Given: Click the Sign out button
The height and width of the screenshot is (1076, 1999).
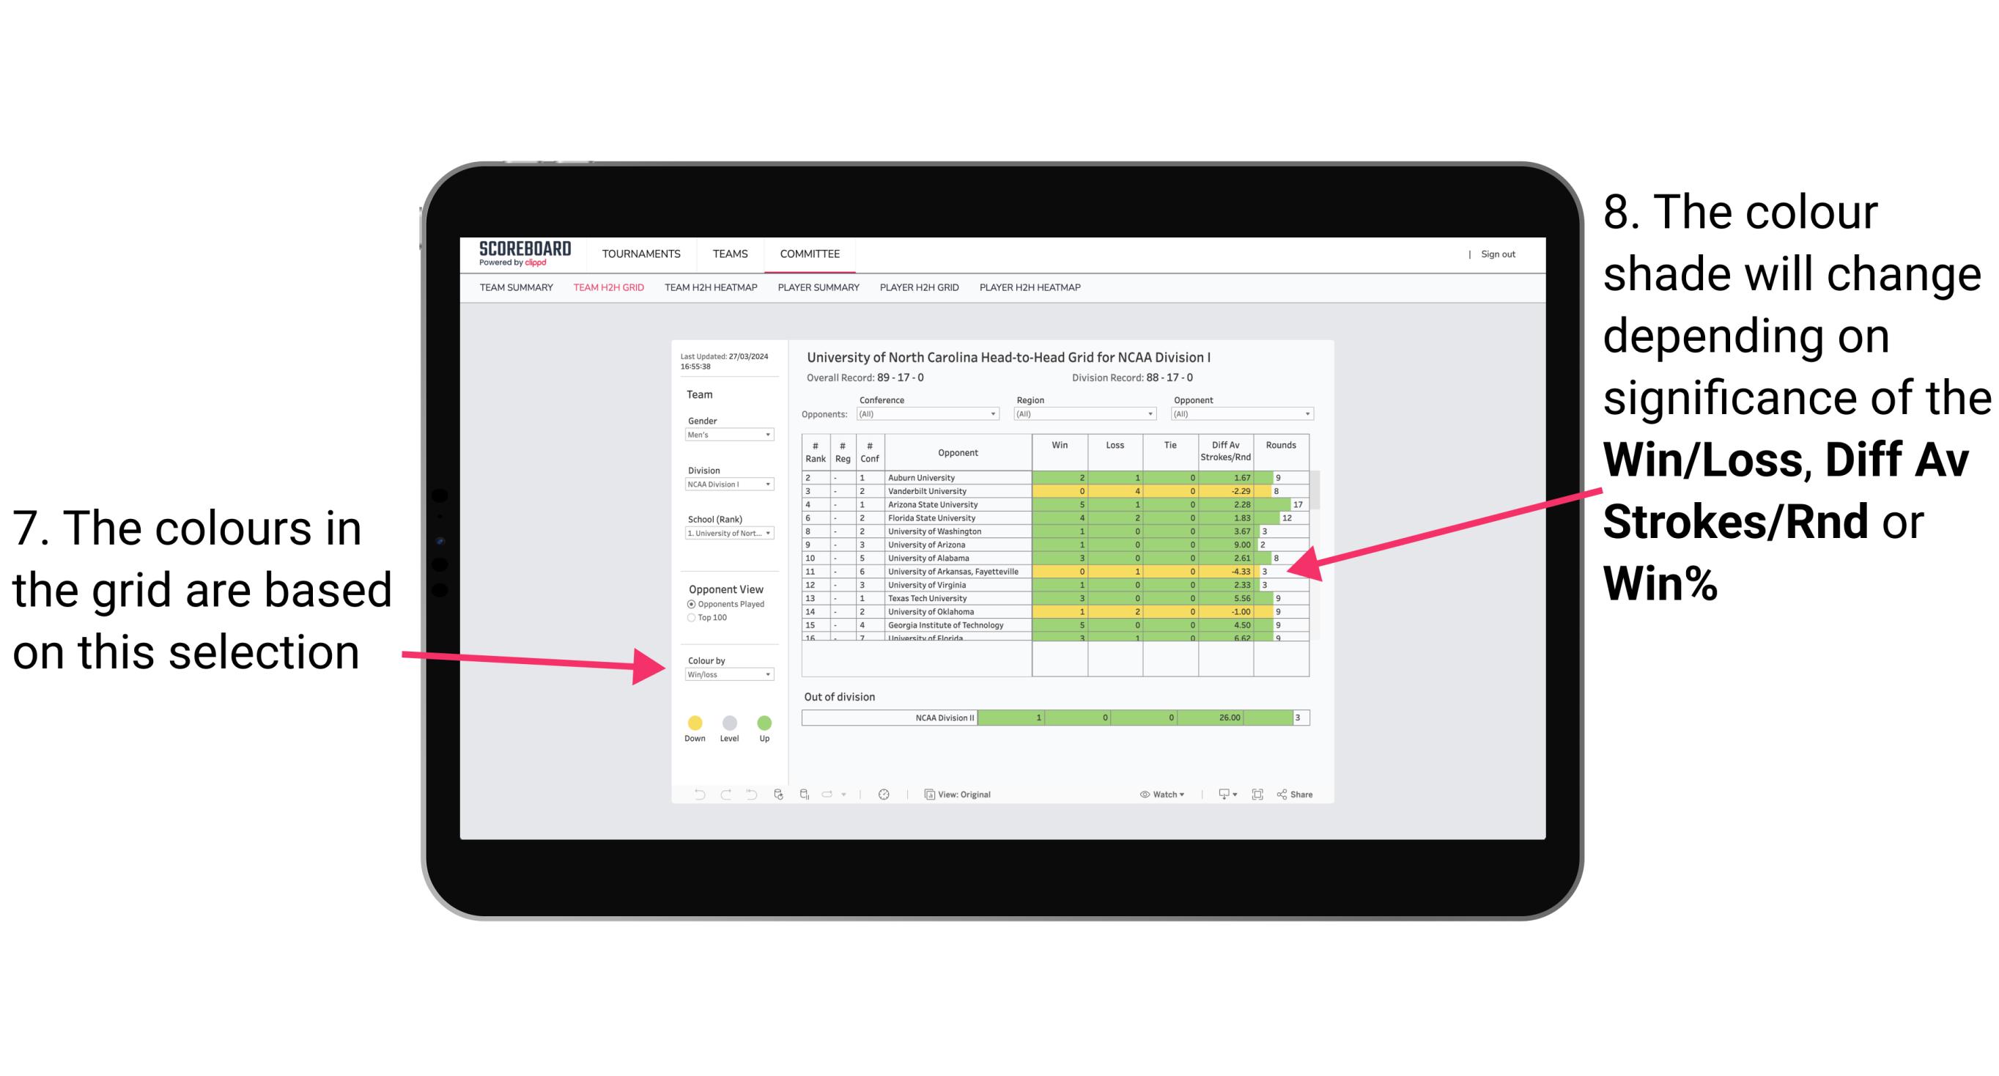Looking at the screenshot, I should pos(1499,254).
